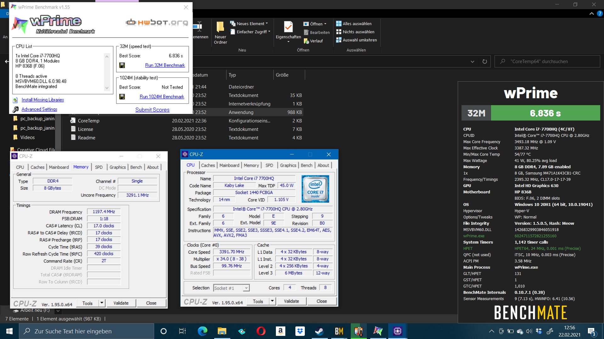Expand the Öffnen dropdown arrow
604x339 pixels.
click(325, 24)
